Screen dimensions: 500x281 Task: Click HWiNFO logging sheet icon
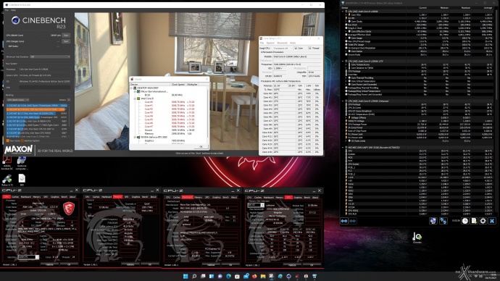click(x=474, y=221)
